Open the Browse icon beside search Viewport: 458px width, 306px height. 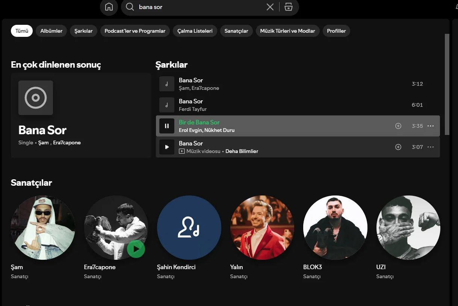coord(289,7)
